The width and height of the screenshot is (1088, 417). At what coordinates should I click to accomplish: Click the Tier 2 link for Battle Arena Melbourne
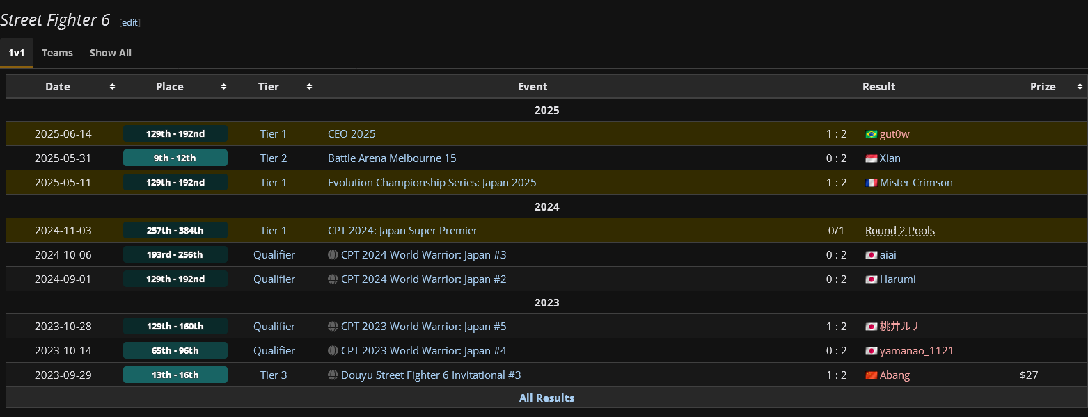click(274, 158)
